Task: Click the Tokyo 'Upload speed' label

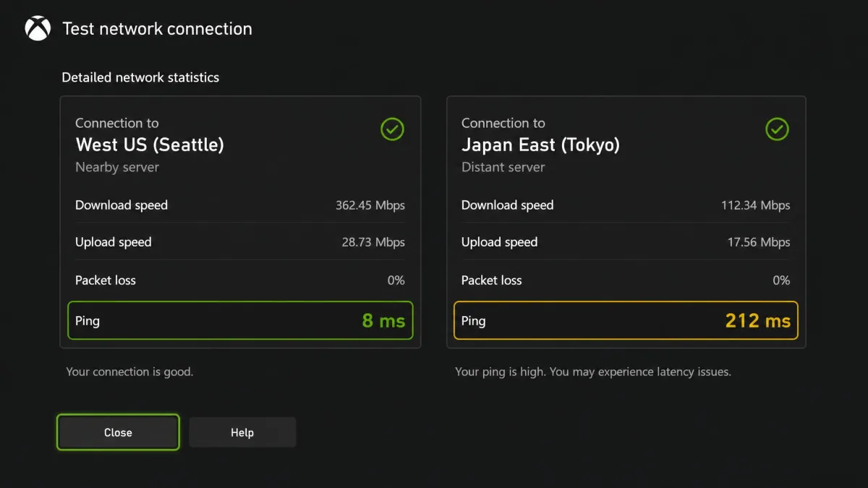Action: point(500,242)
